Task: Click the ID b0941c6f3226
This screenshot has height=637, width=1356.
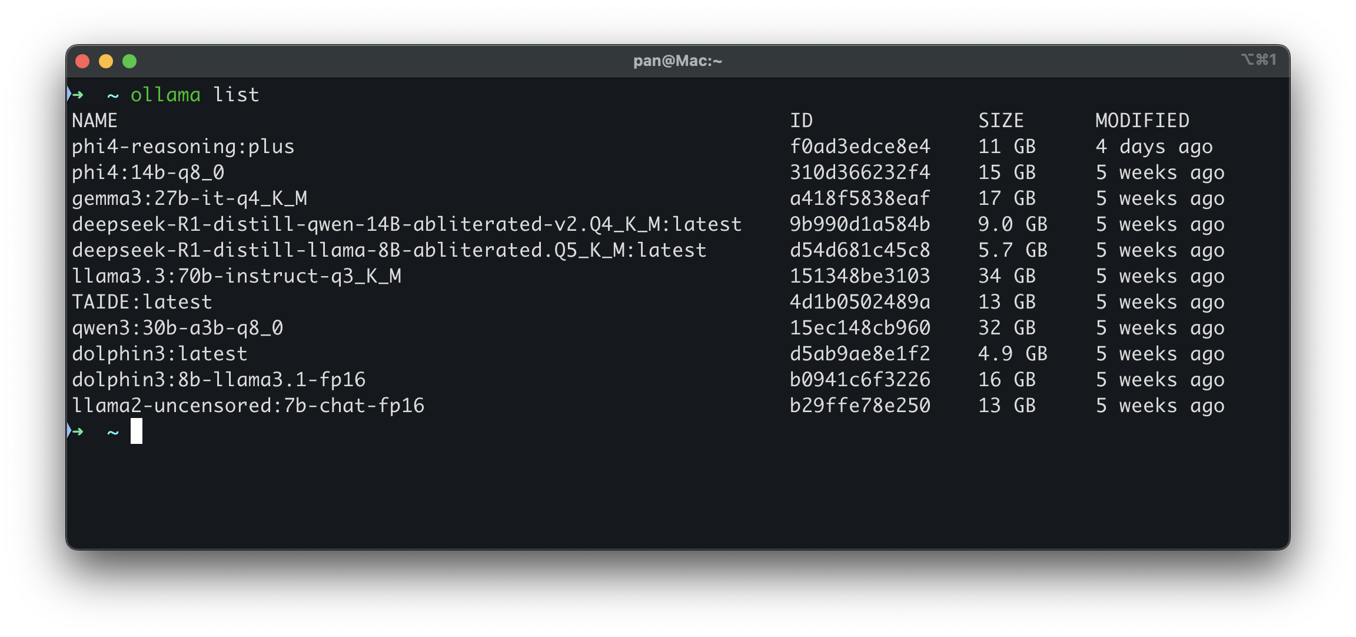Action: click(x=860, y=380)
